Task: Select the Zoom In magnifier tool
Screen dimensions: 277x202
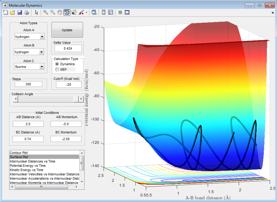Action: coord(45,12)
